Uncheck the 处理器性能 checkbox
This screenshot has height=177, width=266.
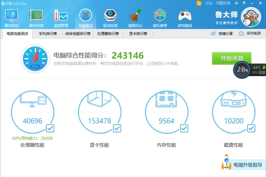pos(50,128)
